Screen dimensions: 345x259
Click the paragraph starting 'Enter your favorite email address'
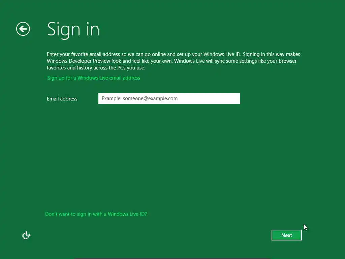pos(174,61)
